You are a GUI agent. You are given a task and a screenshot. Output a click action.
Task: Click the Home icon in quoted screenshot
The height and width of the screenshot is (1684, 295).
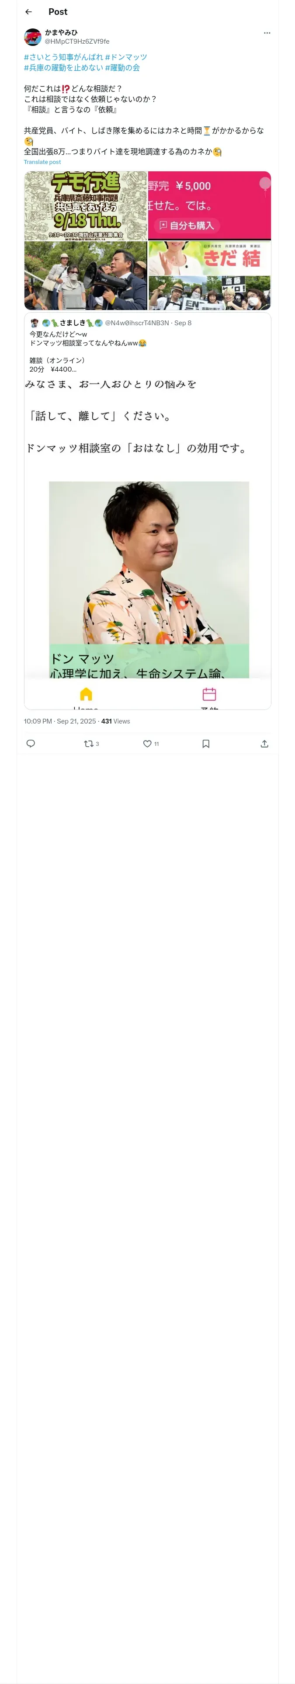(86, 694)
